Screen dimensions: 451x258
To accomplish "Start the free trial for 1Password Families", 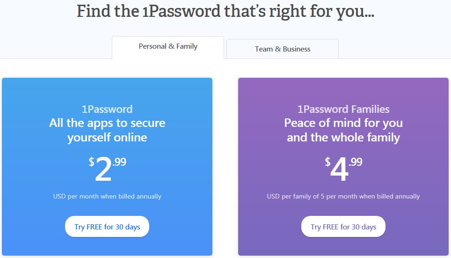I will click(343, 227).
